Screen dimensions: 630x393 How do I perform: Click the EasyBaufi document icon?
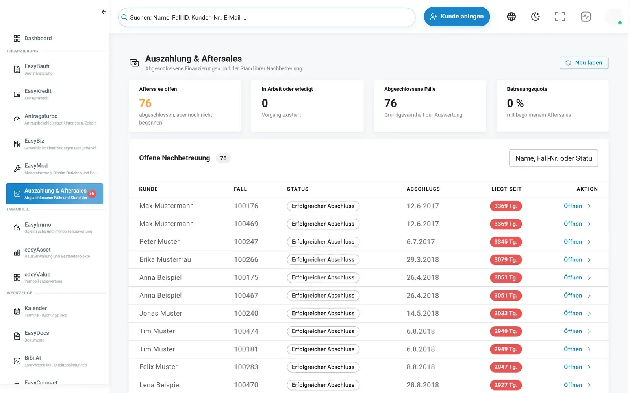pyautogui.click(x=17, y=70)
